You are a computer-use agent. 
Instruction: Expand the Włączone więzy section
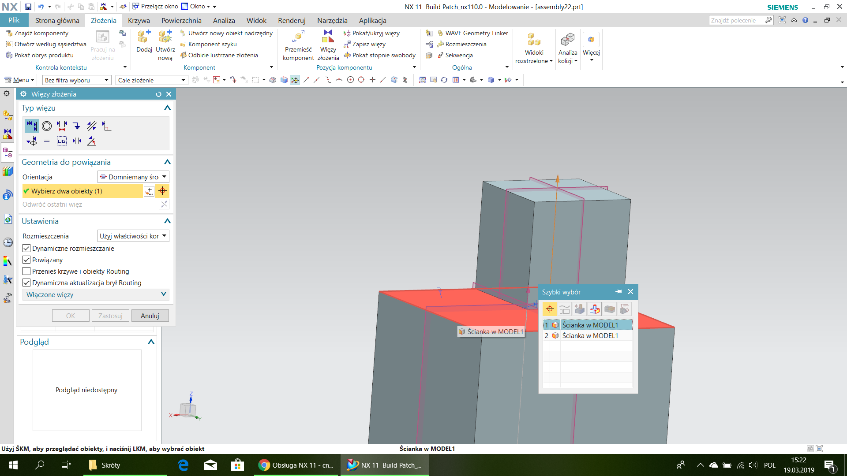(96, 295)
